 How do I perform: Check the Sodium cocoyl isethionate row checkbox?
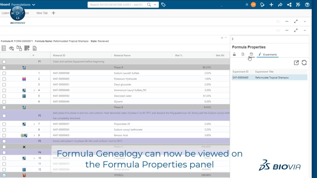4,130
